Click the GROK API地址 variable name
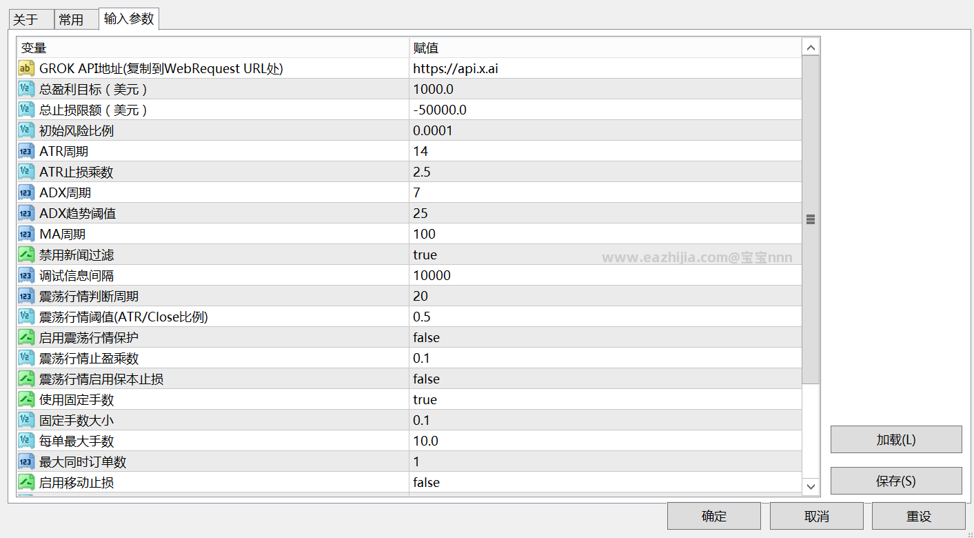The image size is (974, 538). (x=161, y=68)
